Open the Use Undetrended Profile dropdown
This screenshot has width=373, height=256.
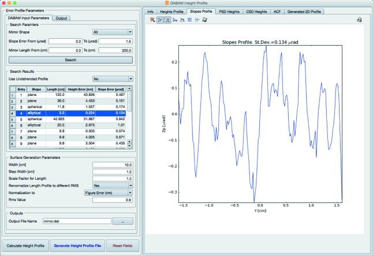(x=113, y=78)
